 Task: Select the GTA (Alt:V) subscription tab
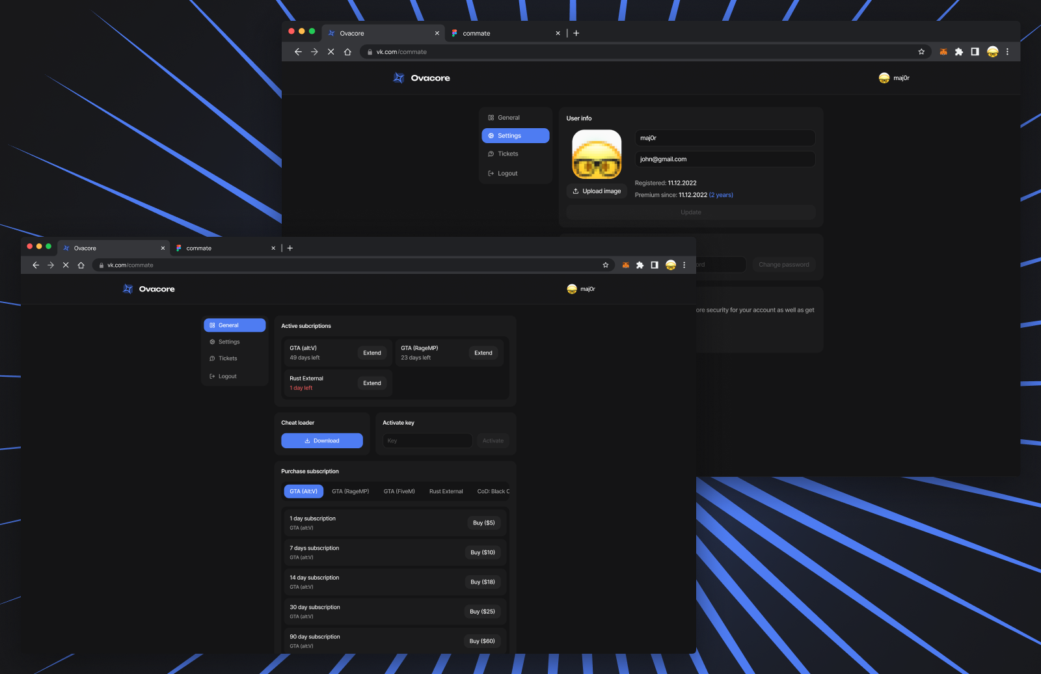click(304, 491)
